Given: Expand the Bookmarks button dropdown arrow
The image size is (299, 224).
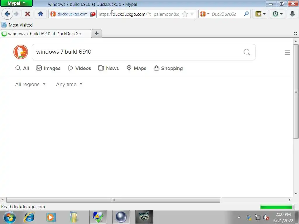Looking at the screenshot, I should [264, 14].
